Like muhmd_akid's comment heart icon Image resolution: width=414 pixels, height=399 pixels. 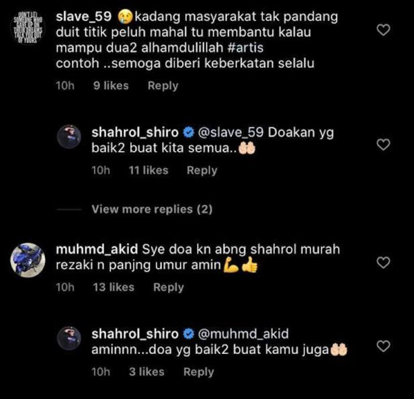[383, 263]
